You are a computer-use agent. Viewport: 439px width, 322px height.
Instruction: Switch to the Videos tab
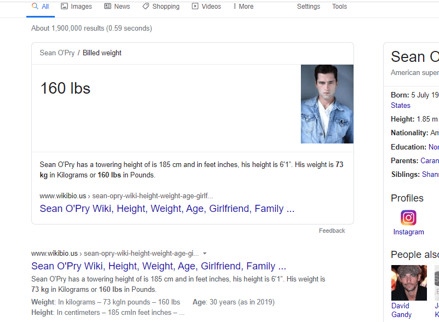point(206,7)
